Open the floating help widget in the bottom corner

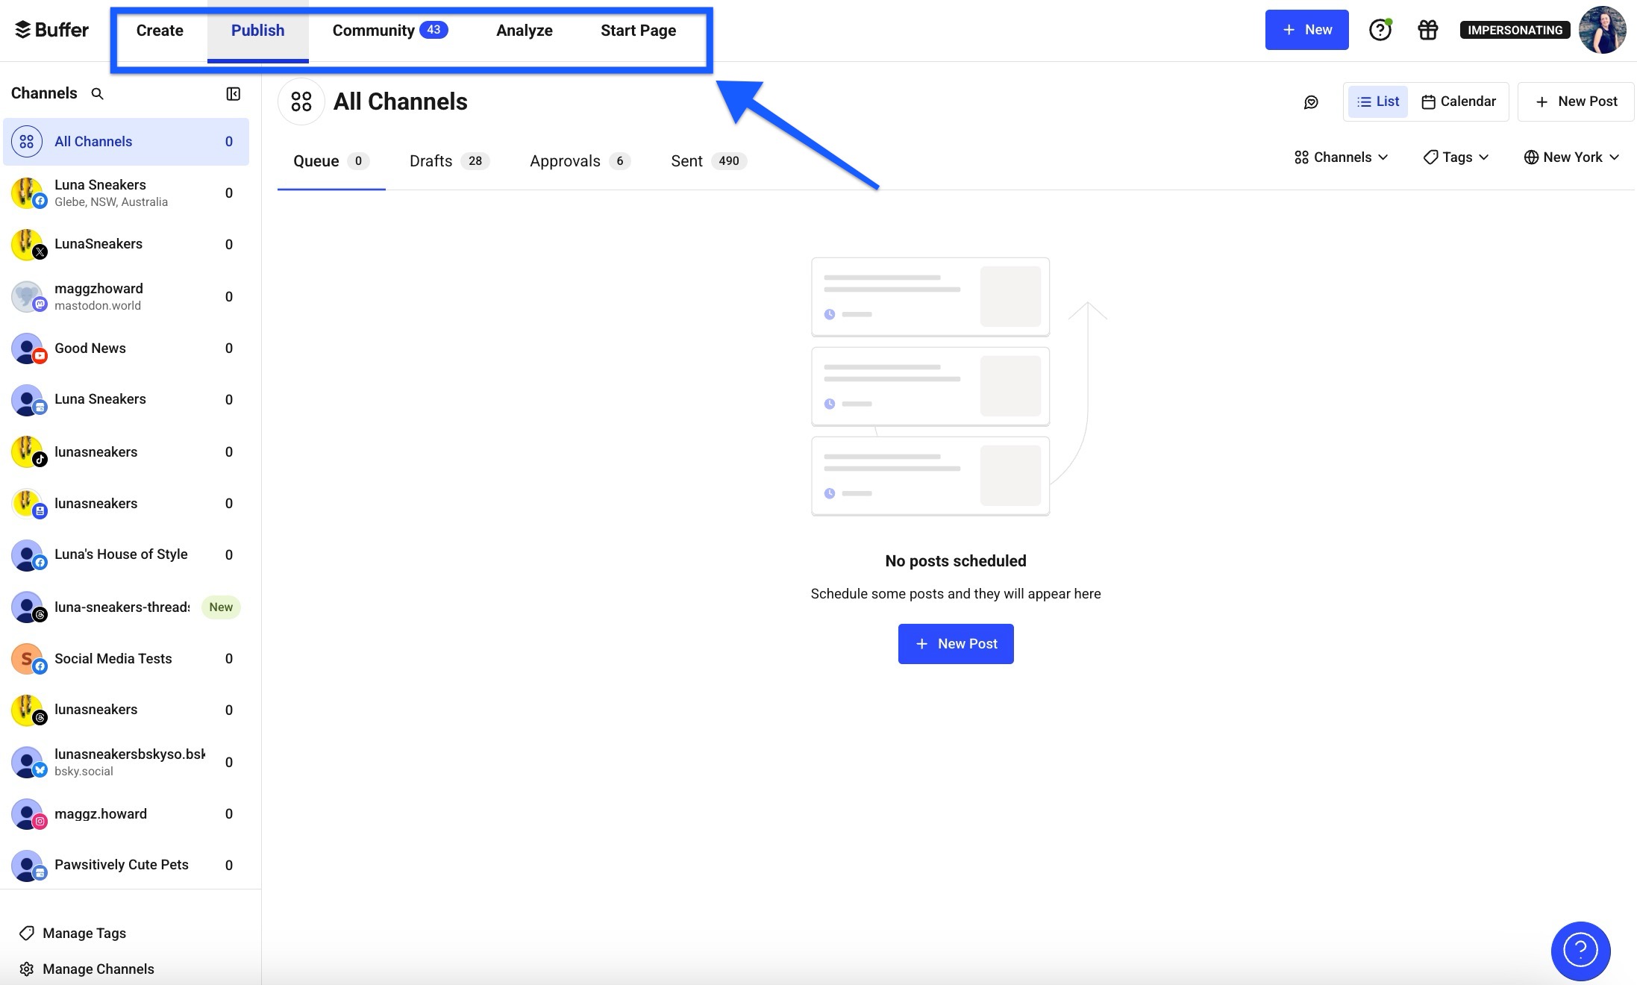click(x=1580, y=951)
